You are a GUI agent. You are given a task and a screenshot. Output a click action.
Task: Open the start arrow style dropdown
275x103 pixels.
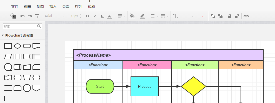(188, 16)
